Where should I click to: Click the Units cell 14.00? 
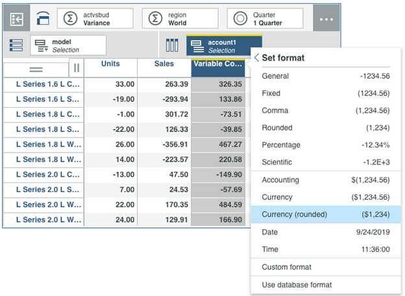[x=110, y=160]
